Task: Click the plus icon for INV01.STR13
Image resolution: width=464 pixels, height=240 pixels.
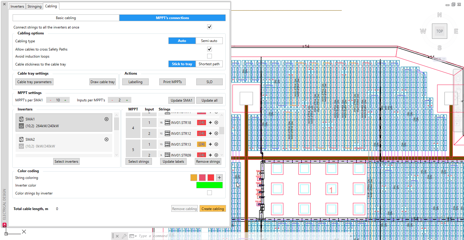Action: pyautogui.click(x=210, y=144)
